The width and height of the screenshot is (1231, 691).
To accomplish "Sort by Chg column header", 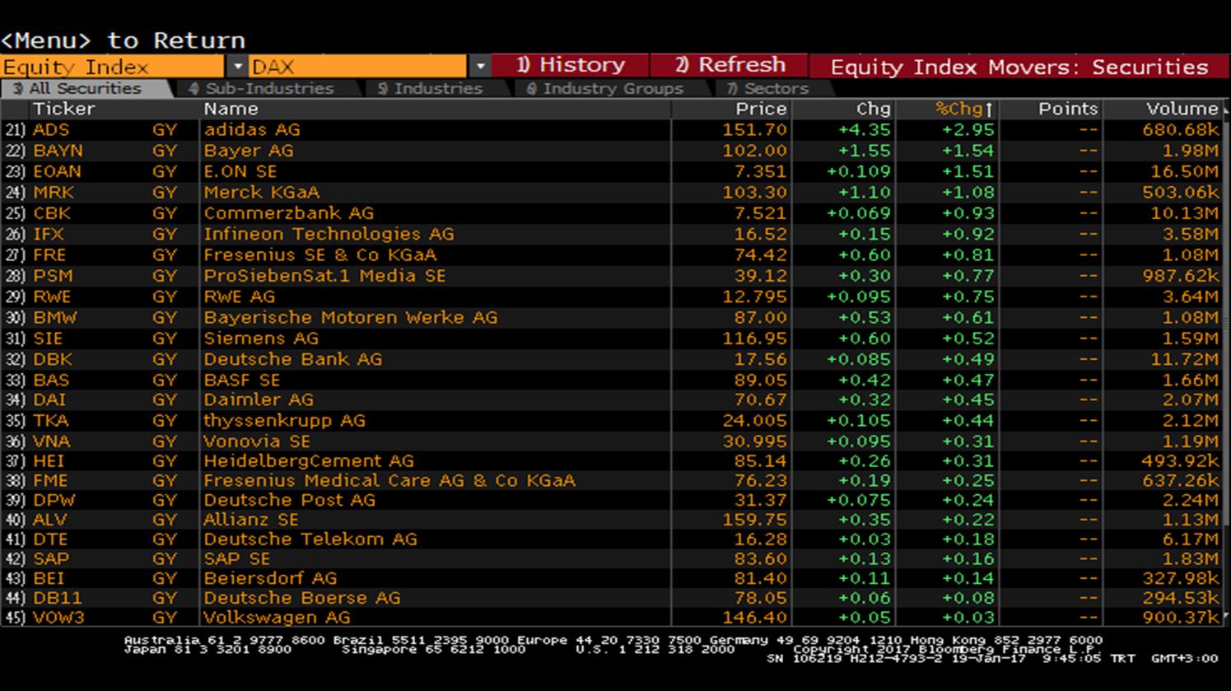I will (x=873, y=109).
